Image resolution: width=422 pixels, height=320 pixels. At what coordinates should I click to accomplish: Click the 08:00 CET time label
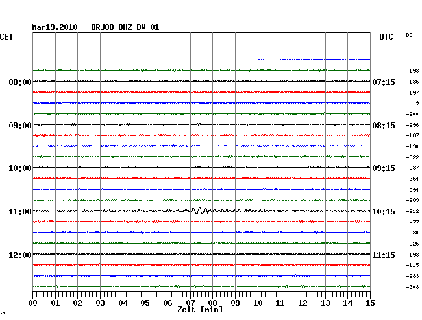click(x=20, y=82)
